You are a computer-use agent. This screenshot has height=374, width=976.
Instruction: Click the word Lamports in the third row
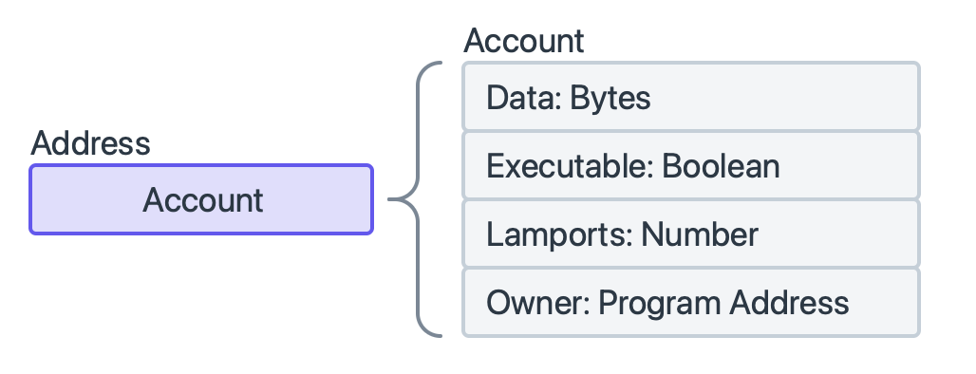click(x=556, y=235)
